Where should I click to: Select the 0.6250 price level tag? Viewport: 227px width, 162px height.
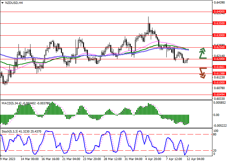coord(219,47)
